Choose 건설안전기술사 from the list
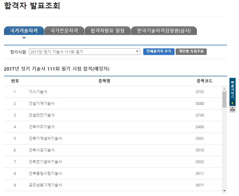Screen dimensions: 239x196 pyautogui.click(x=42, y=115)
